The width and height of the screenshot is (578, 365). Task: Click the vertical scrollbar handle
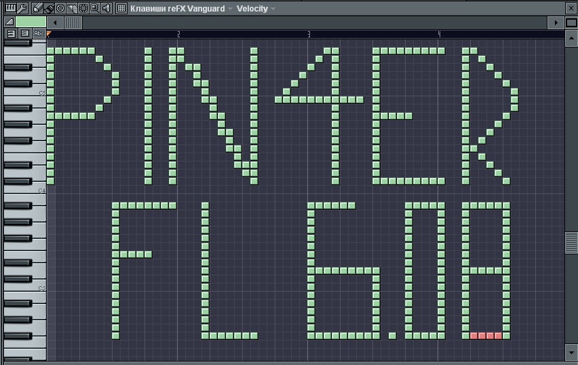pyautogui.click(x=571, y=242)
